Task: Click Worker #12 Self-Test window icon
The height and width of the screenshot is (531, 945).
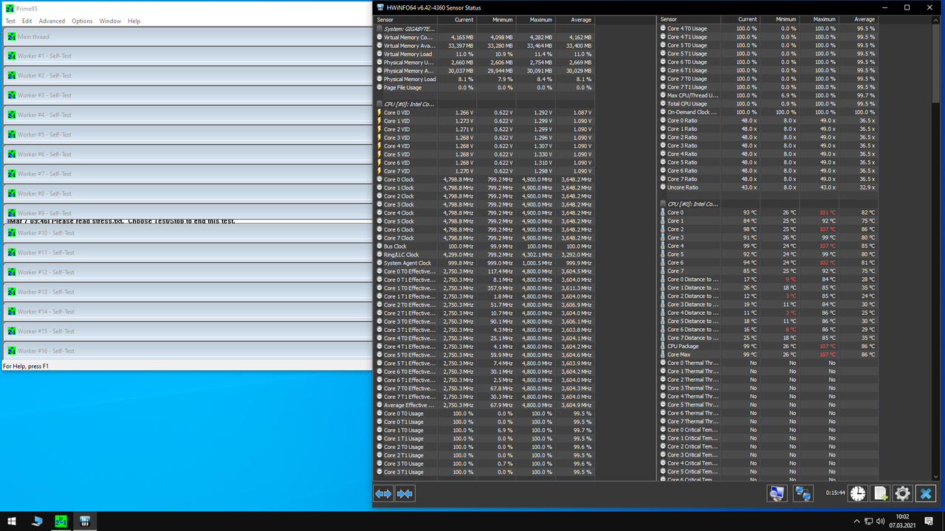Action: click(x=11, y=272)
